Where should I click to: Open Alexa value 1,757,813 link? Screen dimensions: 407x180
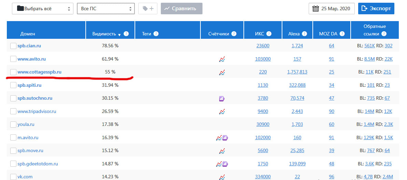tap(297, 72)
